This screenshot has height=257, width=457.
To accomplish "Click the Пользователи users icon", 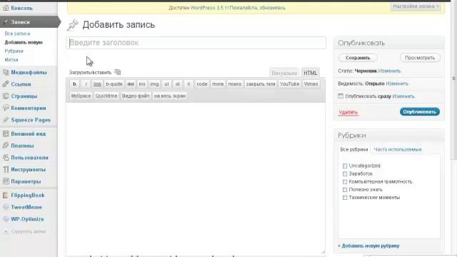I will point(6,157).
